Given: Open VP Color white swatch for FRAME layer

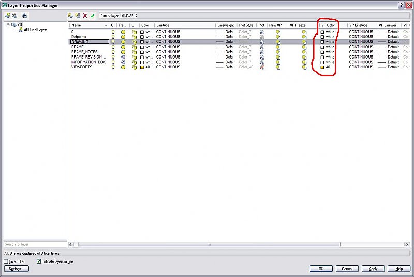Looking at the screenshot, I should 322,47.
